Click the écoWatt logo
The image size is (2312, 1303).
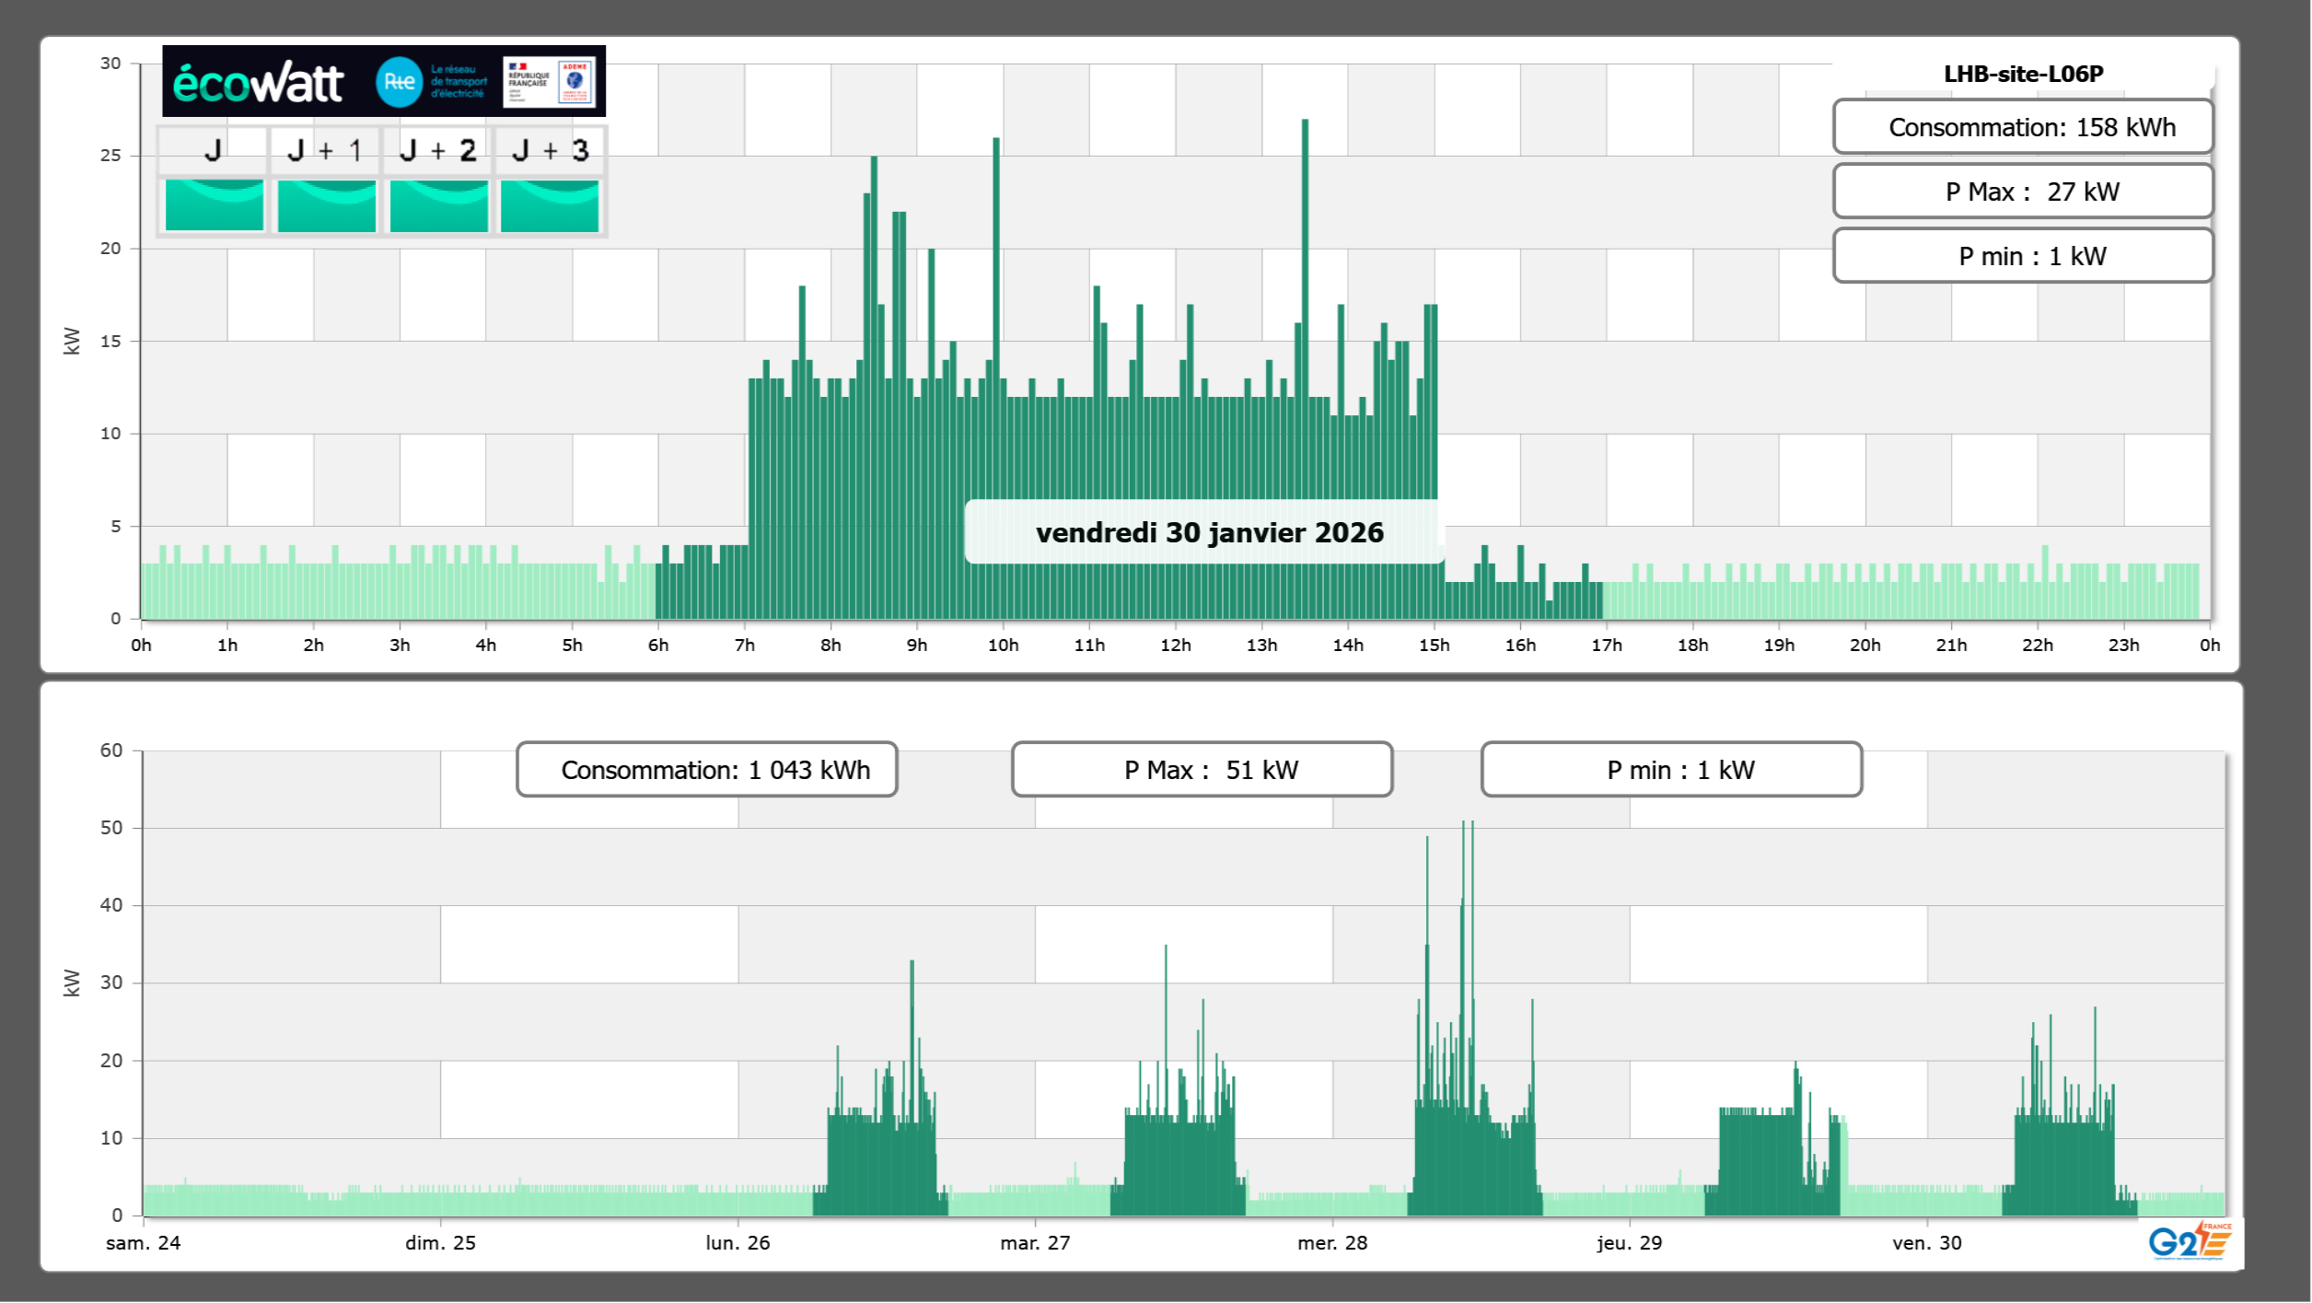pyautogui.click(x=258, y=83)
